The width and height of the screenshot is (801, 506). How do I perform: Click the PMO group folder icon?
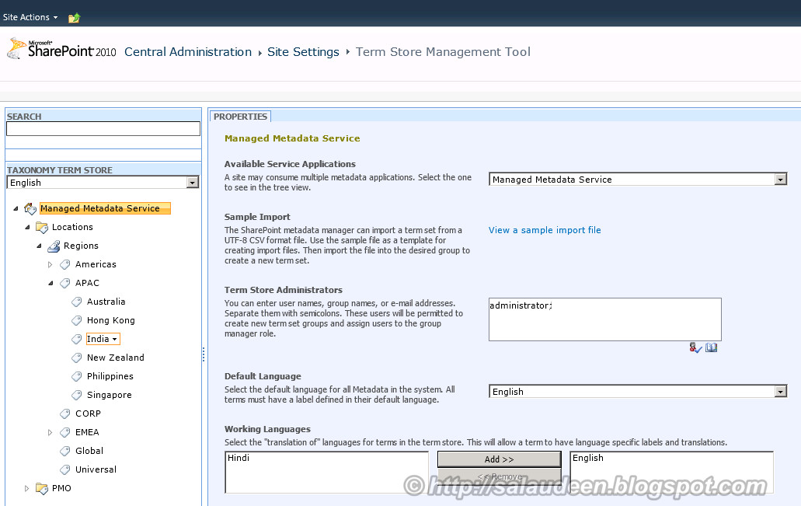42,488
